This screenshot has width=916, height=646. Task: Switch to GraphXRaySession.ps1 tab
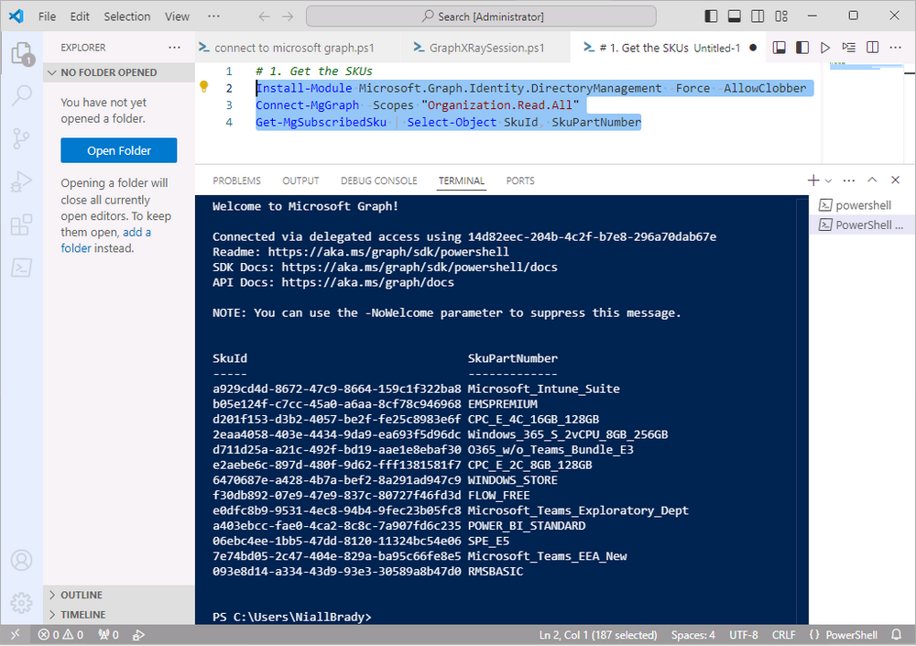[485, 48]
